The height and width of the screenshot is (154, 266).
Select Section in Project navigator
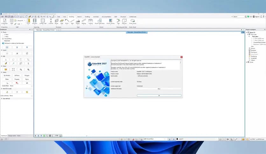point(253,48)
